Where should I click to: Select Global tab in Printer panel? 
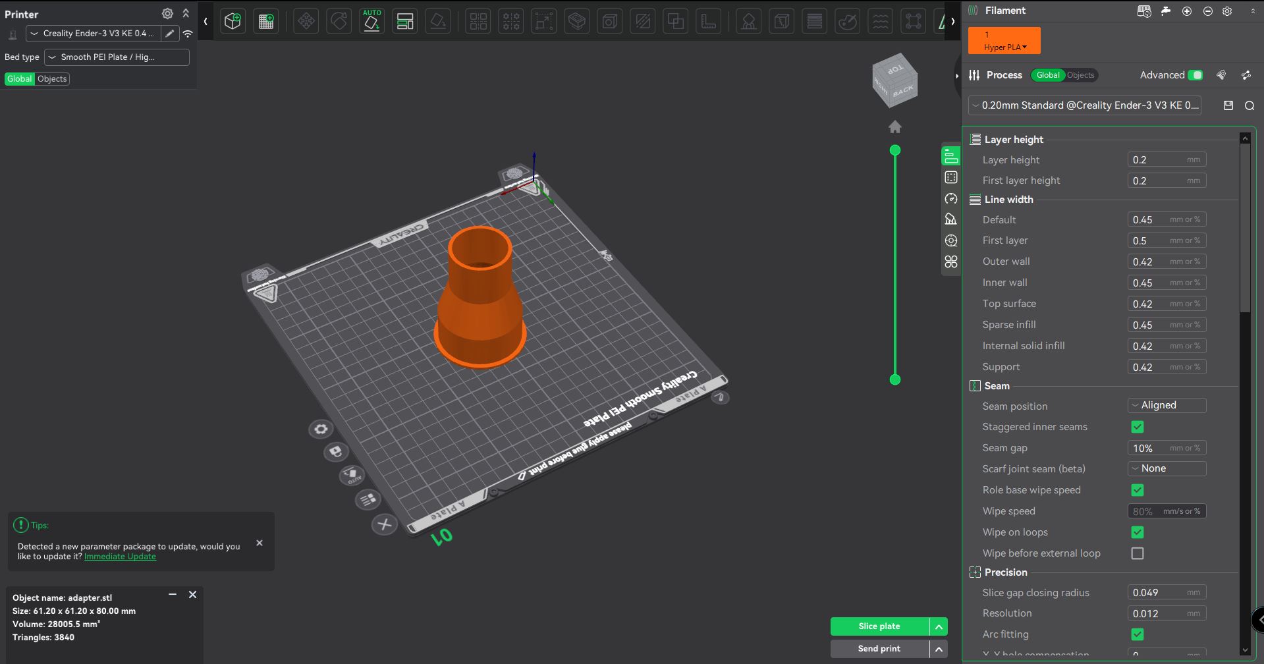tap(20, 79)
